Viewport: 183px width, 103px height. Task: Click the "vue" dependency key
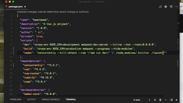tap(27, 69)
